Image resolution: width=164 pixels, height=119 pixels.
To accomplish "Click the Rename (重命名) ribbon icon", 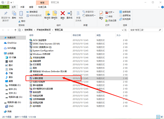I will [70, 13].
